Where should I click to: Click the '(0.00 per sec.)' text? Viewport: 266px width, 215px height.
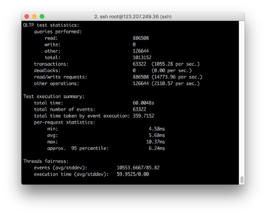tap(171, 71)
